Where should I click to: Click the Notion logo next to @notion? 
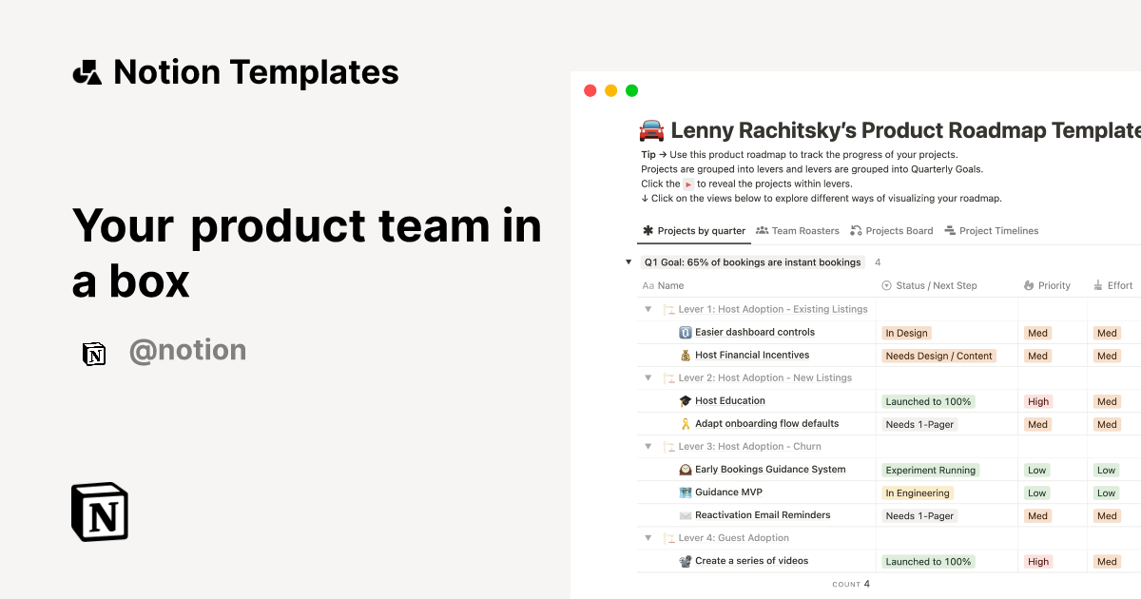coord(94,353)
